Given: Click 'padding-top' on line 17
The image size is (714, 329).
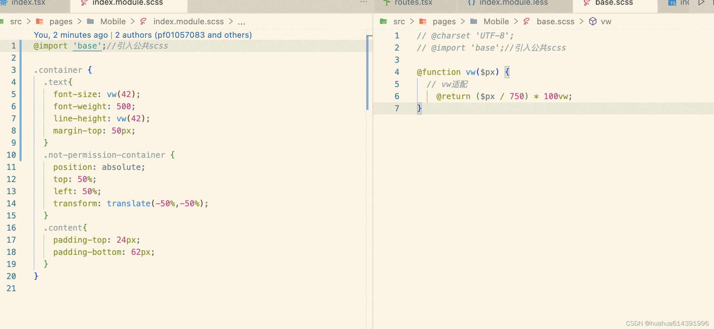Looking at the screenshot, I should pos(80,240).
